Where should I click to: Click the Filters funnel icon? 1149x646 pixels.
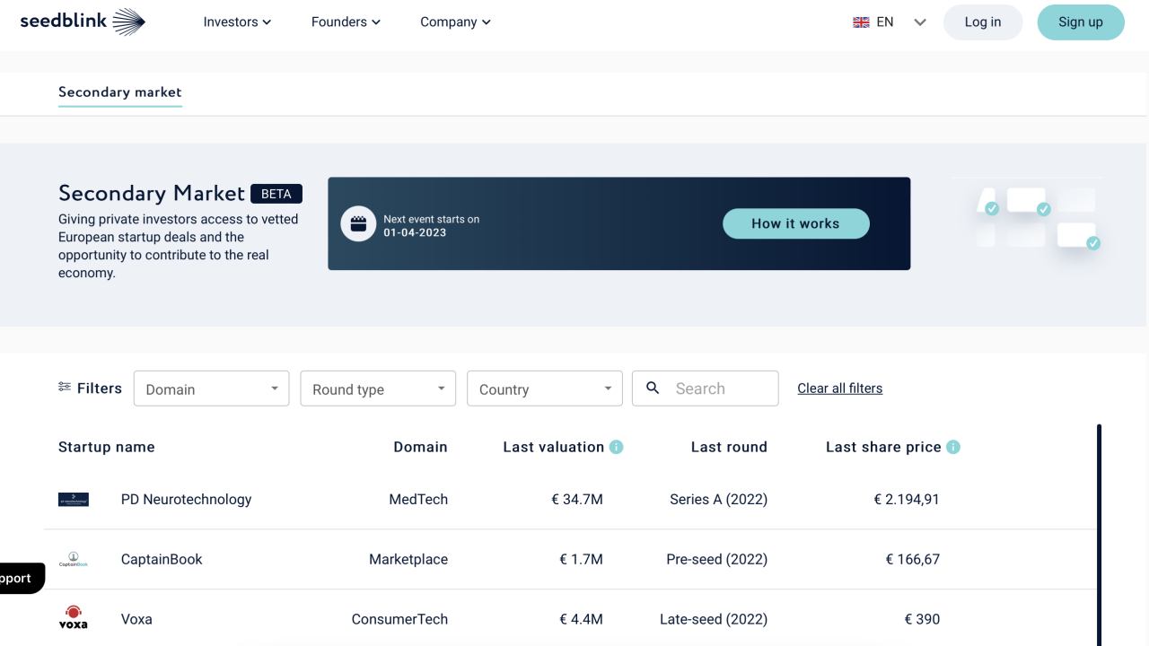coord(64,387)
